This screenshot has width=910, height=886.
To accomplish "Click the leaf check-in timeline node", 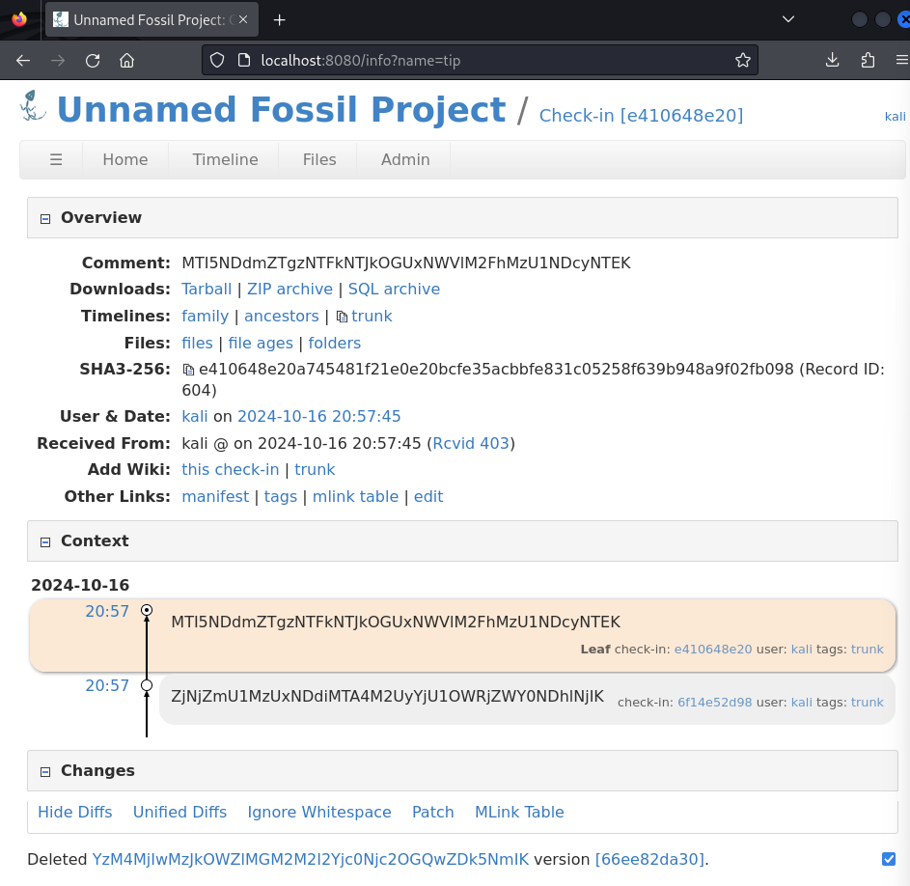I will click(x=147, y=610).
